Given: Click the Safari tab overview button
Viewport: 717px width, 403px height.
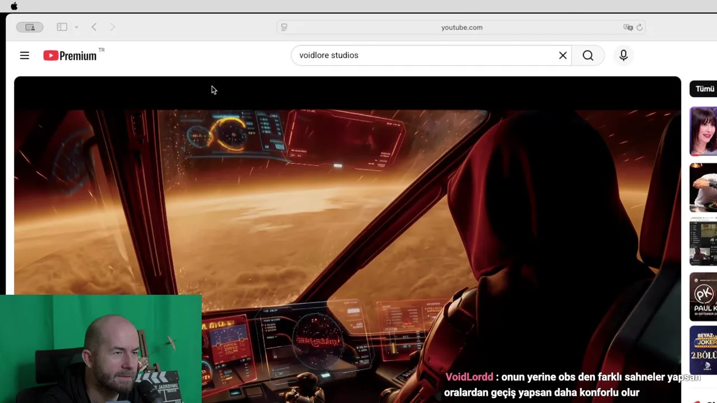Looking at the screenshot, I should (30, 27).
